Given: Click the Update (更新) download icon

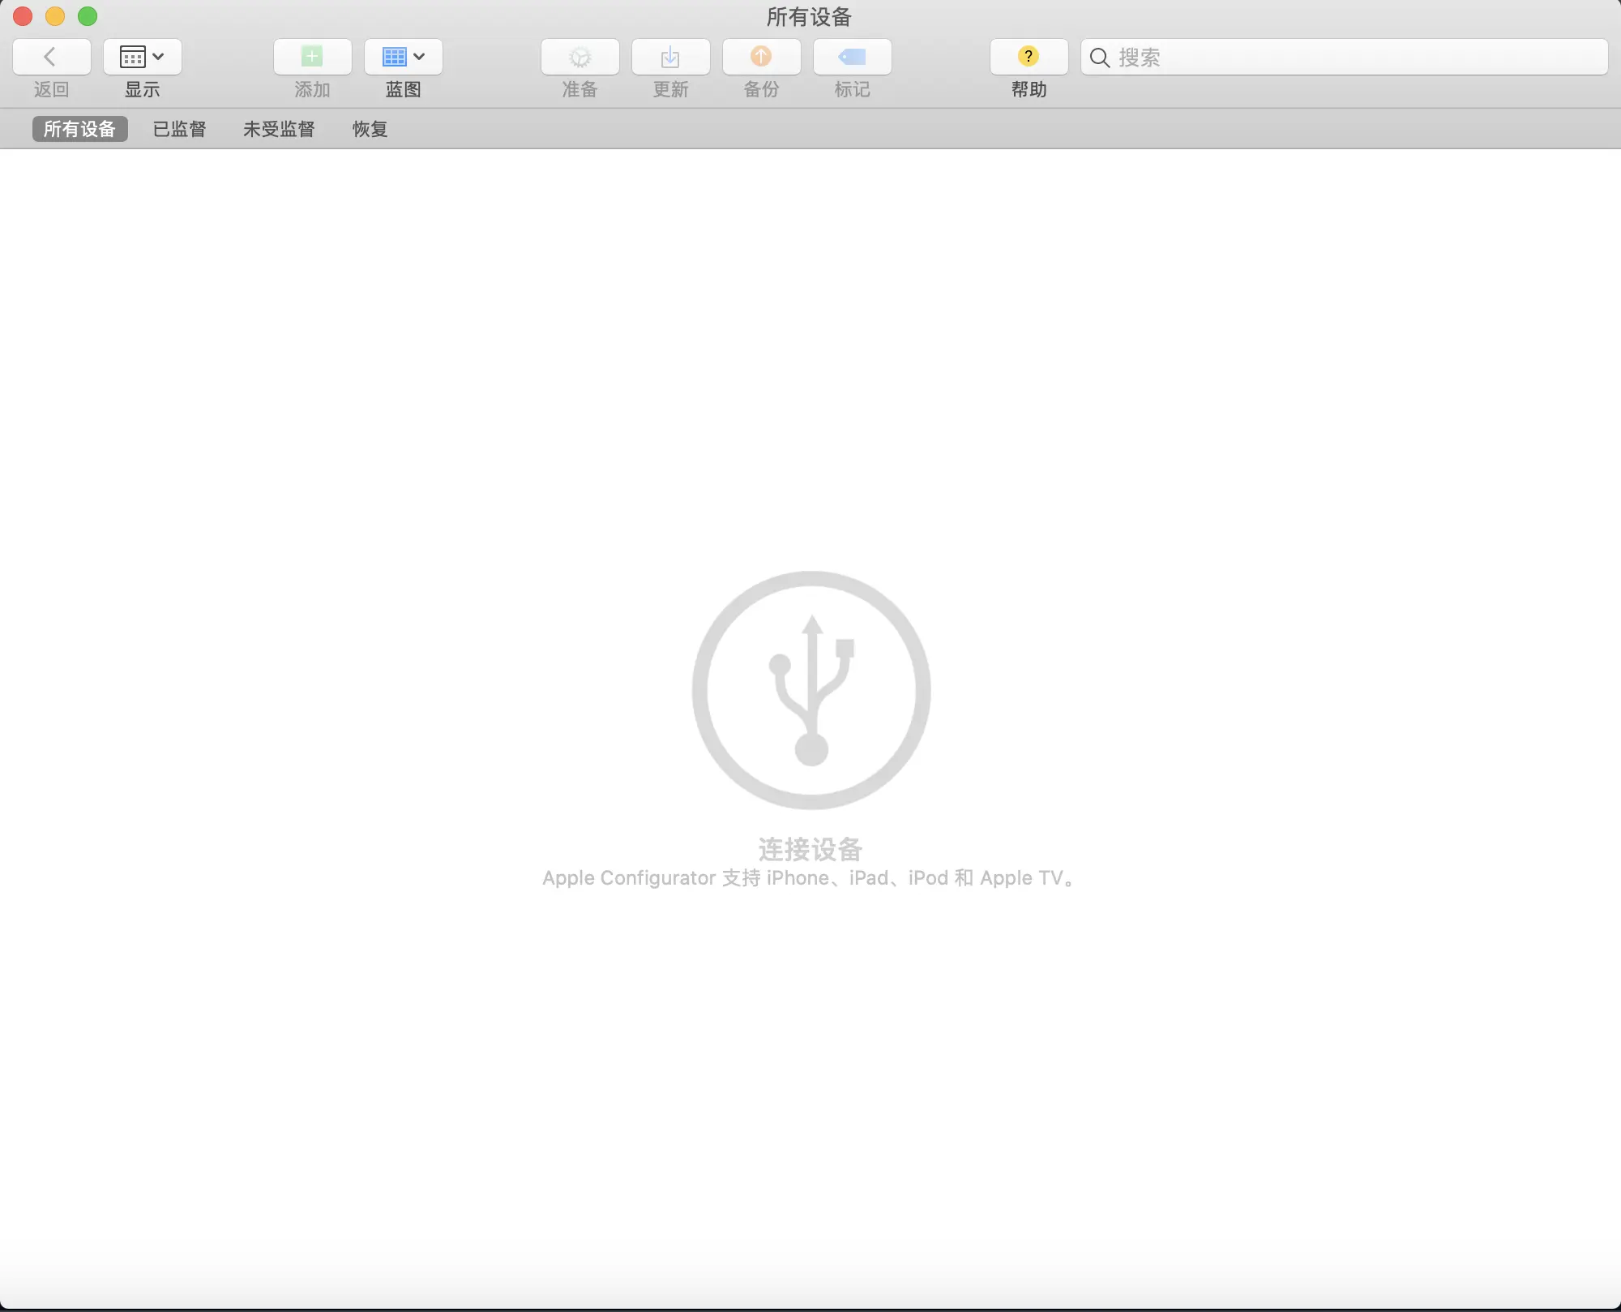Looking at the screenshot, I should 670,57.
